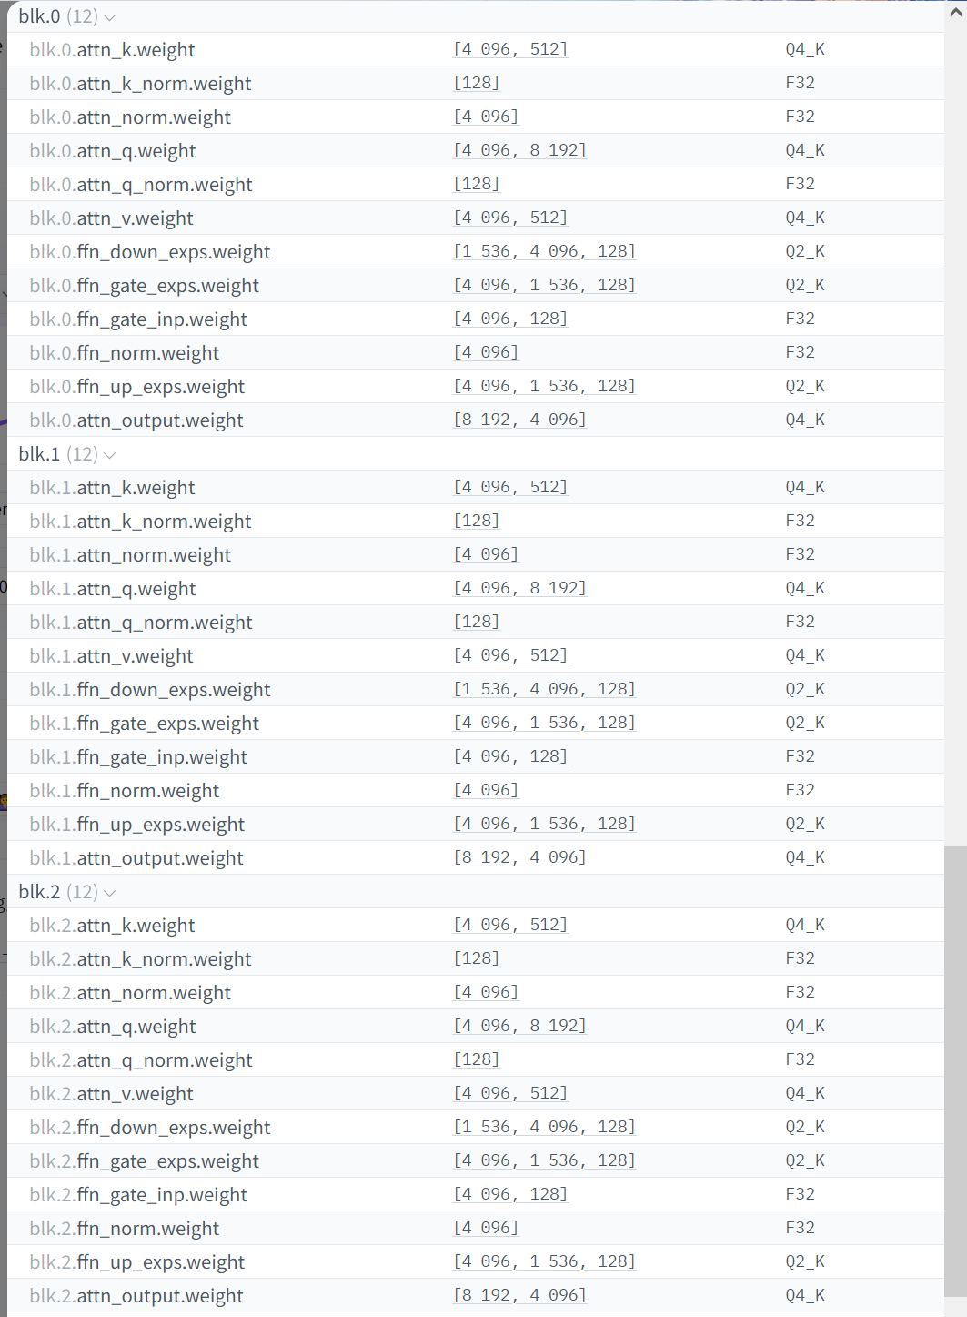Click blk.2.attn_norm.weight tensor name
Image resolution: width=967 pixels, height=1317 pixels.
[x=130, y=993]
